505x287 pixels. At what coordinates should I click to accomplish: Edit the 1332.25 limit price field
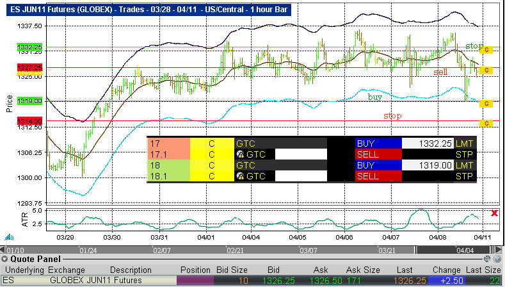point(428,143)
